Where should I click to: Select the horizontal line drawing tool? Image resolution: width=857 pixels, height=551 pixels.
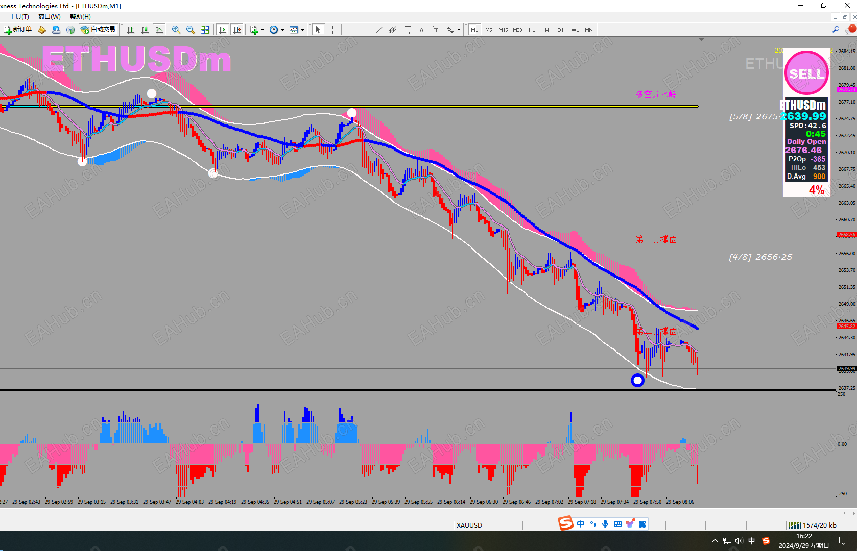tap(364, 30)
